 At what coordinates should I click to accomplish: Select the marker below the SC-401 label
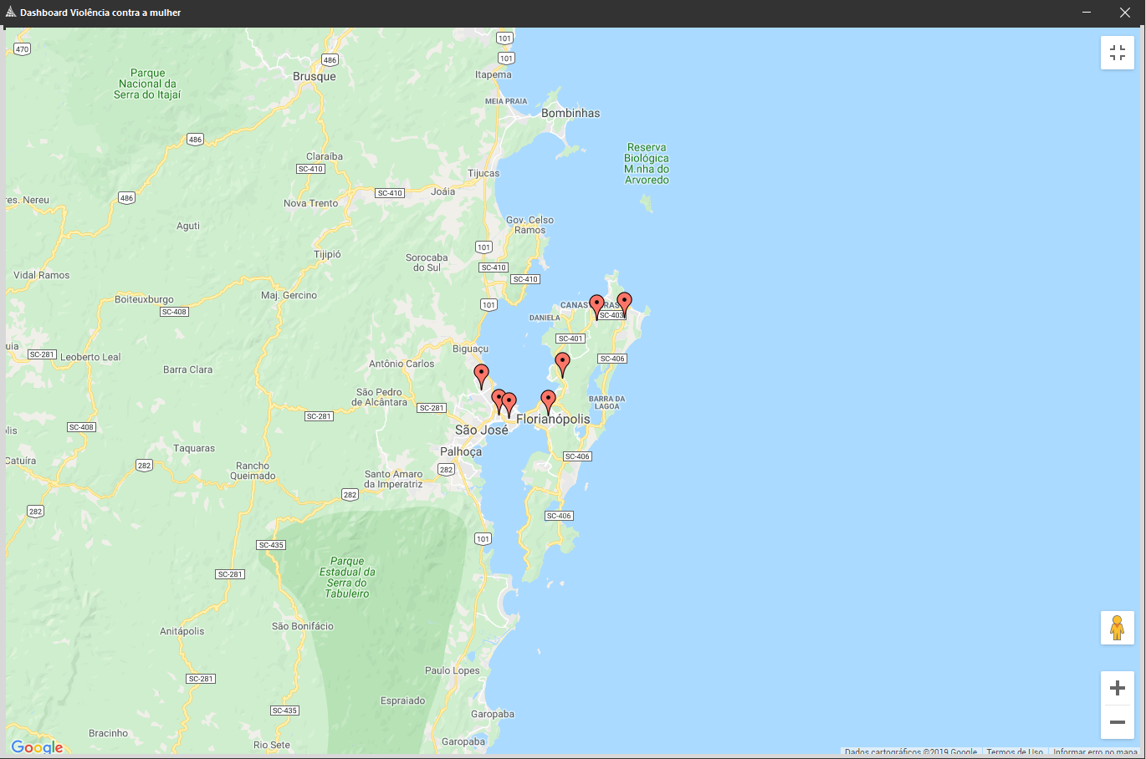[563, 364]
